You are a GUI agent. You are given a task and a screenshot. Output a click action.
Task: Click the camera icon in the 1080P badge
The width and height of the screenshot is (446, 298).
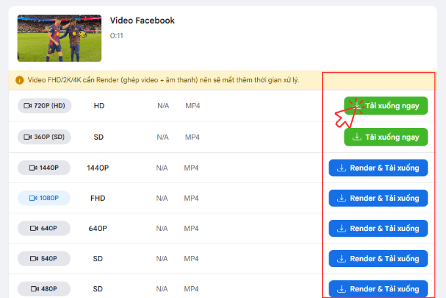click(x=33, y=198)
